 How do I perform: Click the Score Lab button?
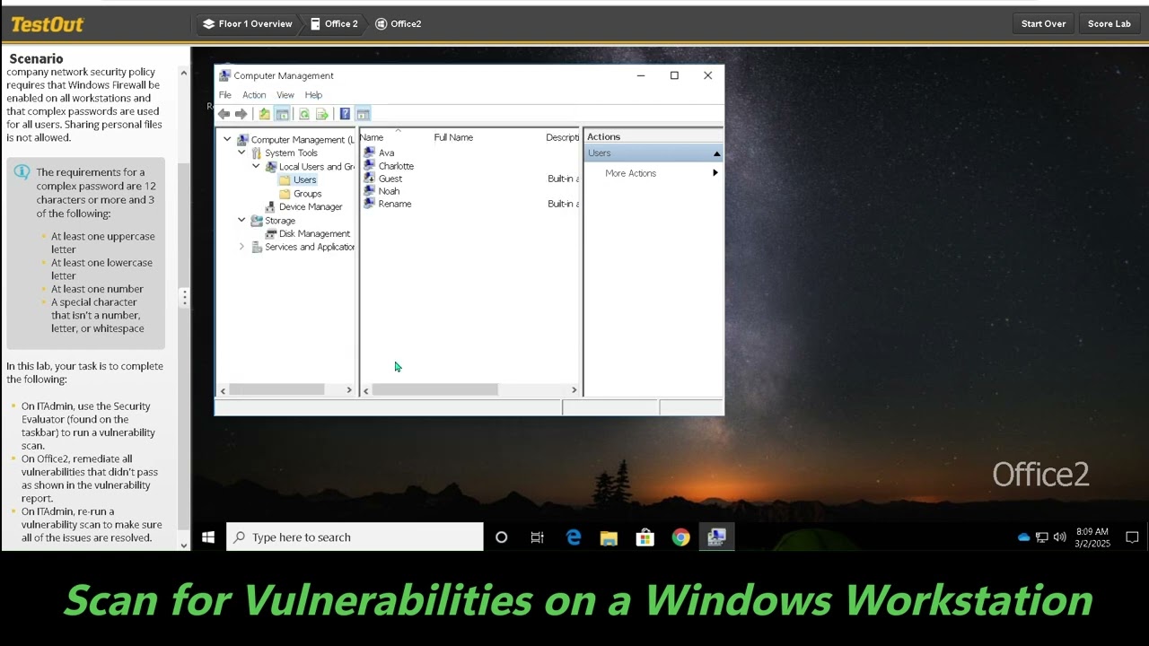[1109, 24]
